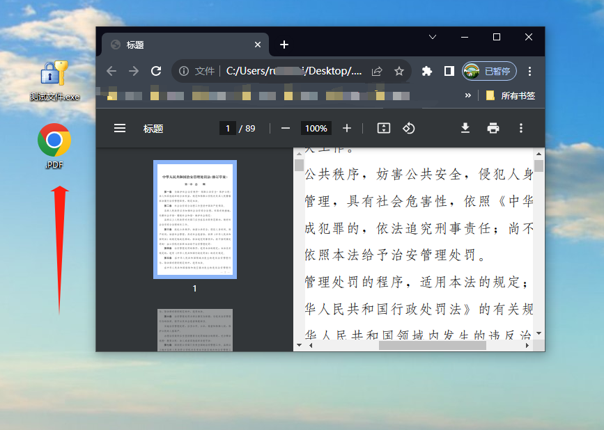Toggle the PDF sidebar hamburger menu
This screenshot has width=604, height=430.
[120, 128]
